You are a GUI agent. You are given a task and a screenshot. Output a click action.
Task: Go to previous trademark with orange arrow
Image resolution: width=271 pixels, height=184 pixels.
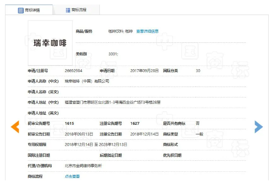coord(15,127)
